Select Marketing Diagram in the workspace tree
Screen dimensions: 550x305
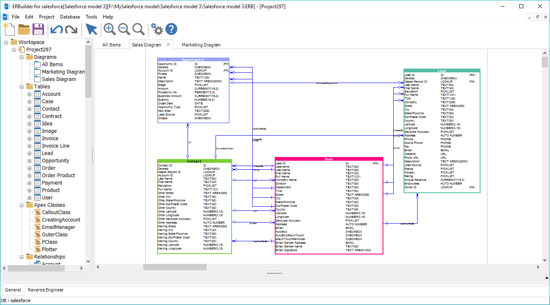(63, 72)
